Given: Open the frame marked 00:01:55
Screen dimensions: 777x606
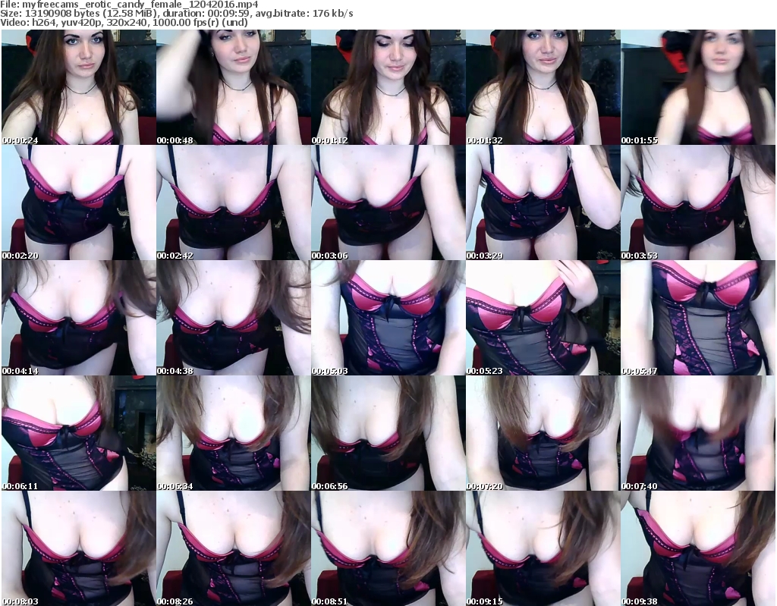Looking at the screenshot, I should (697, 87).
